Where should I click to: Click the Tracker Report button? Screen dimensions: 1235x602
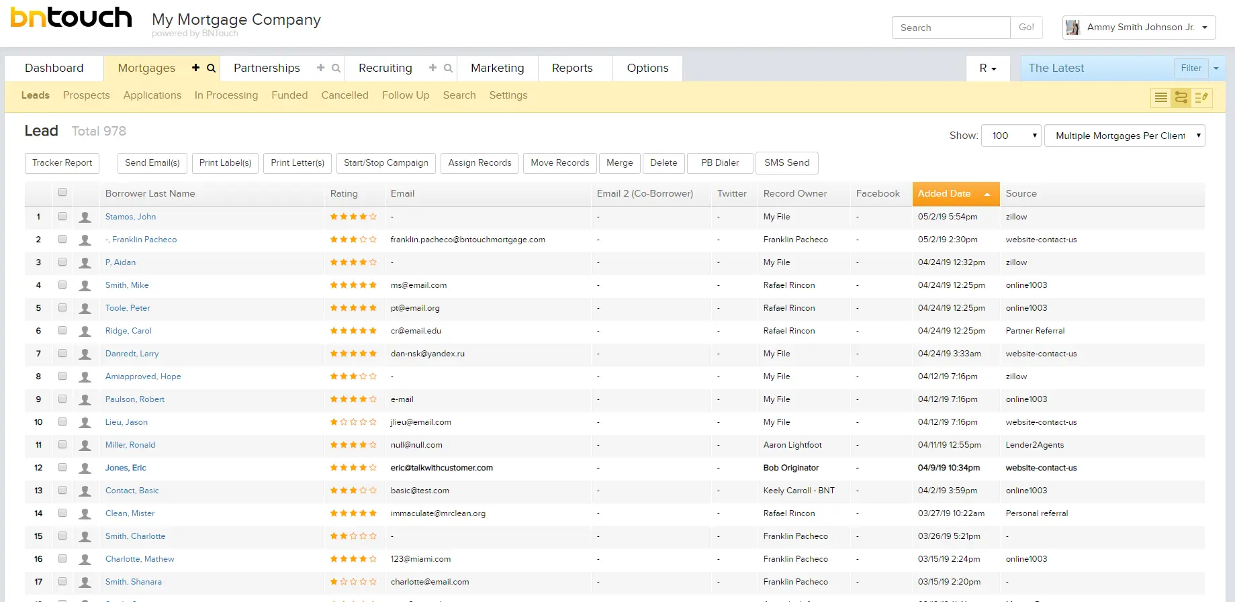click(62, 163)
